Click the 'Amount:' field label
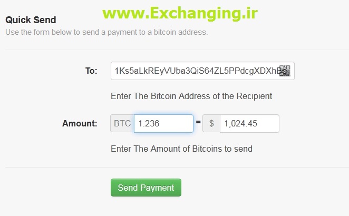Image resolution: width=349 pixels, height=216 pixels. coord(80,123)
